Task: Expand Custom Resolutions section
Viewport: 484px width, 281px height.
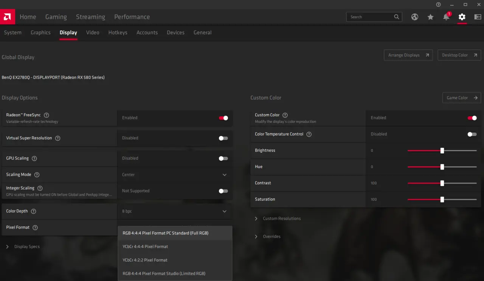Action: (278, 219)
